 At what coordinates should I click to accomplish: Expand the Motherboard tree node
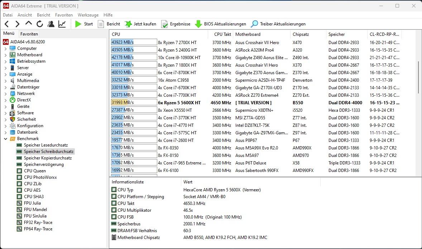tap(6, 55)
